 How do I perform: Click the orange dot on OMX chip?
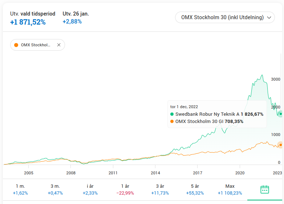point(16,45)
